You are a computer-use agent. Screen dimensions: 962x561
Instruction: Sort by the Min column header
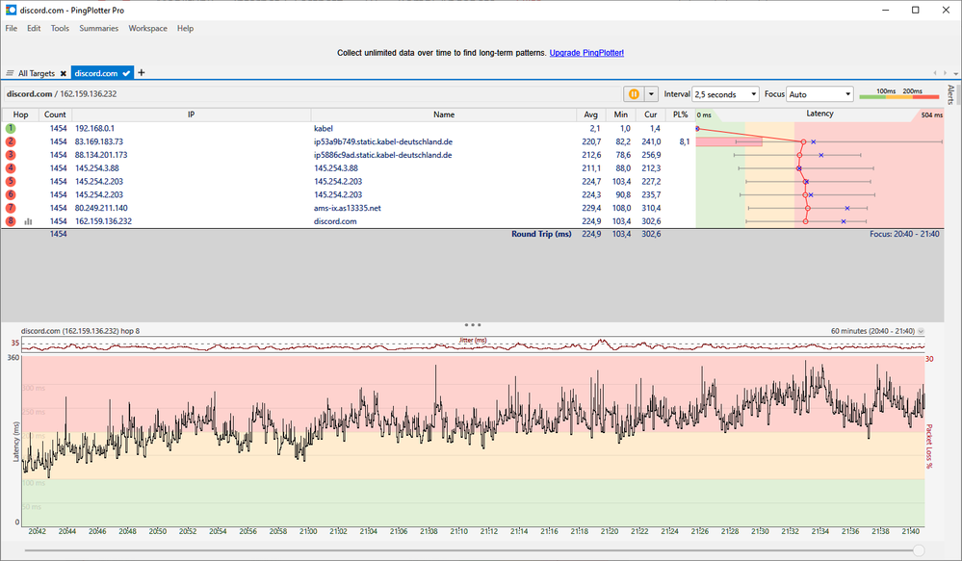click(x=621, y=115)
